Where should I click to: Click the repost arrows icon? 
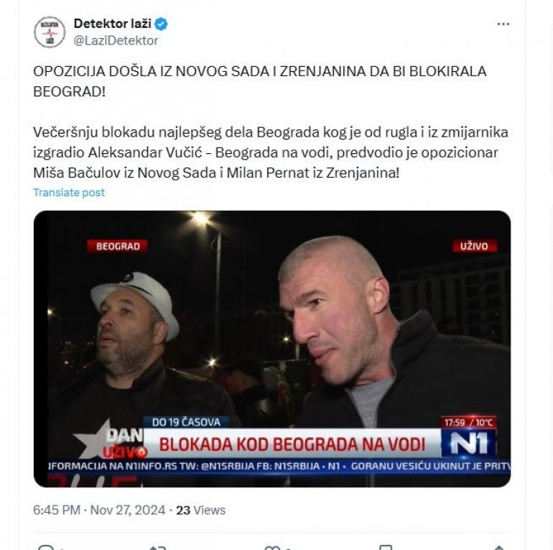pyautogui.click(x=157, y=547)
